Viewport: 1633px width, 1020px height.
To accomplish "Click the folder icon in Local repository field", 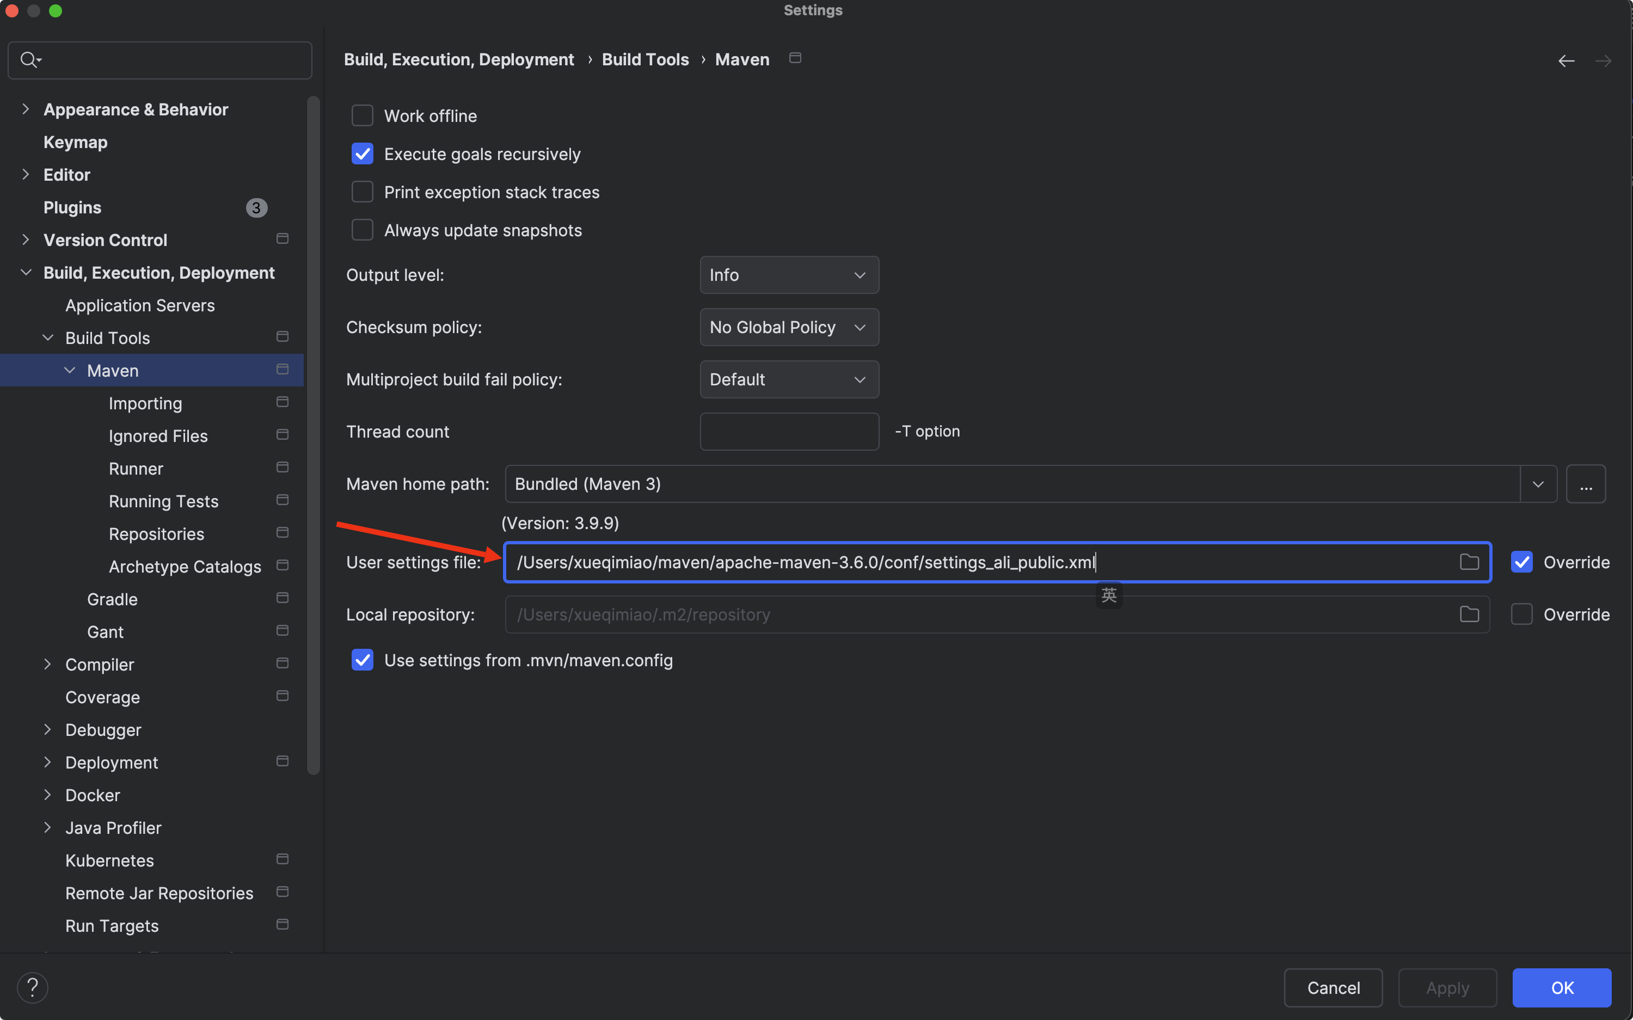I will [x=1469, y=615].
